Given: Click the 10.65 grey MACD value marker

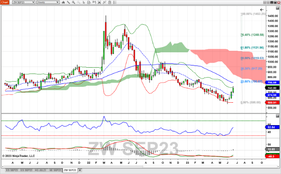Looking at the screenshot, I should click(x=272, y=149).
